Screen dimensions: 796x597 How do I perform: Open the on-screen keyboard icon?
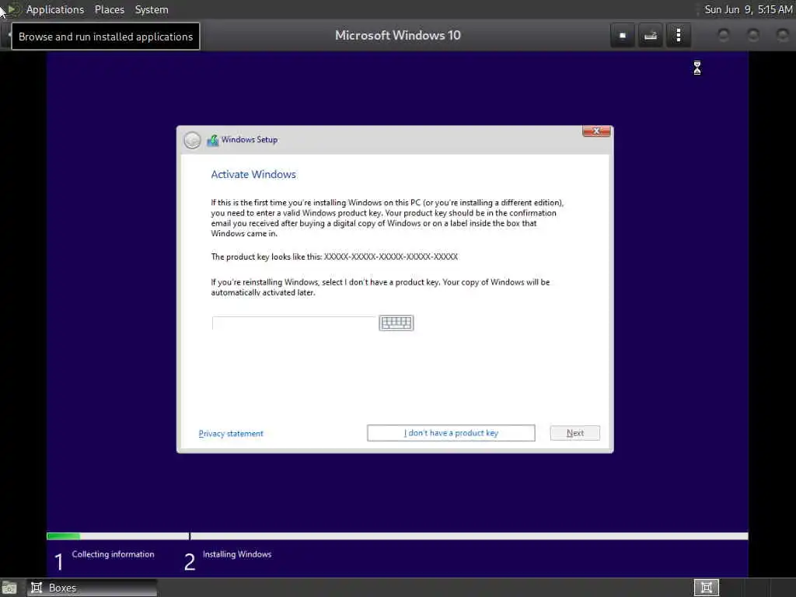click(x=396, y=323)
